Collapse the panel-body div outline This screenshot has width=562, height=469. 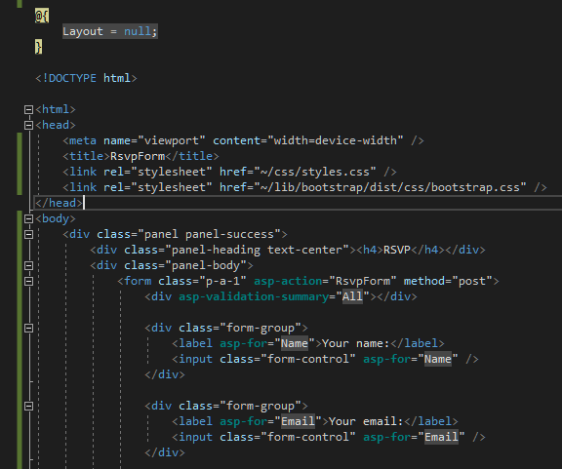(28, 265)
